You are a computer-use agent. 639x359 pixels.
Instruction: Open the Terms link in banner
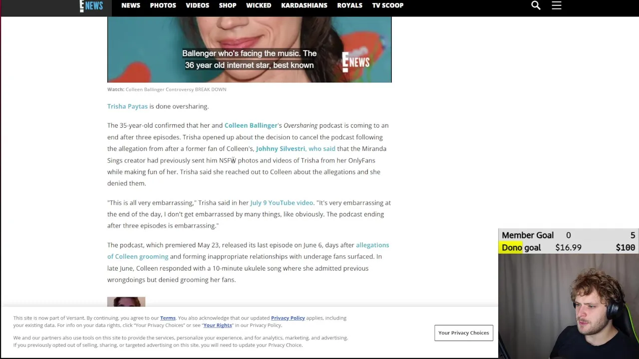pyautogui.click(x=168, y=318)
